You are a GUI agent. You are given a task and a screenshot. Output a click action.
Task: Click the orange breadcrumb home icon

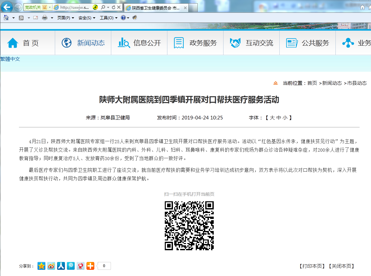click(275, 83)
